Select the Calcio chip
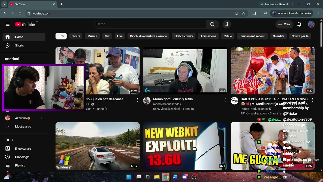This screenshot has height=182, width=323. (228, 36)
